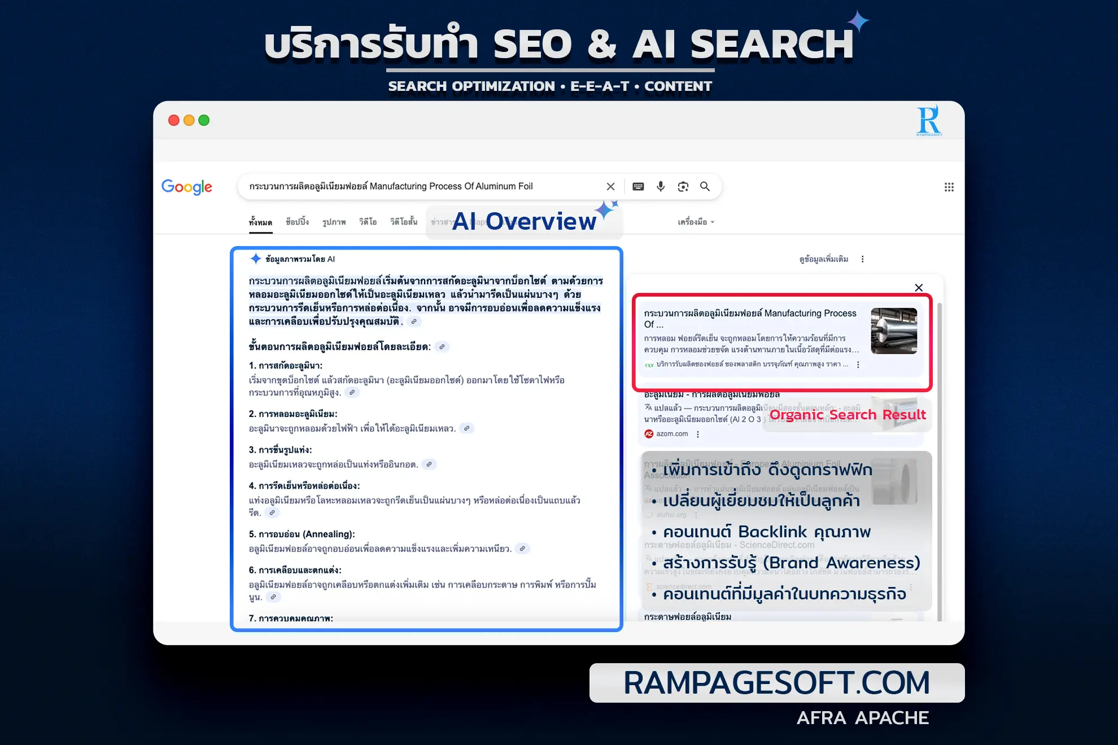The width and height of the screenshot is (1118, 745).
Task: Click the magnifying glass search button
Action: coord(705,186)
